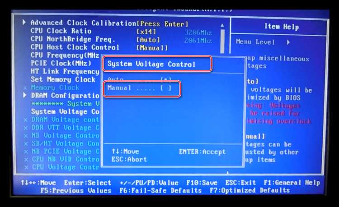Screen dimensions: 339x207
Task: Click the 'voltages will be' help text
Action: (x=281, y=90)
